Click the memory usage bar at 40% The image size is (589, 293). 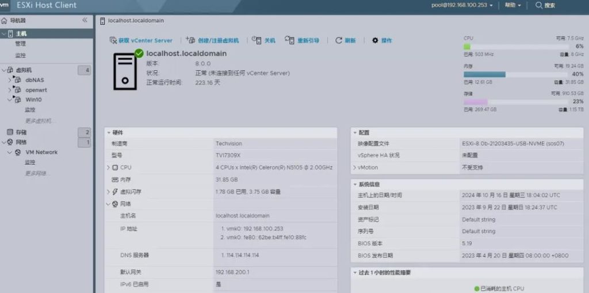[x=515, y=74]
